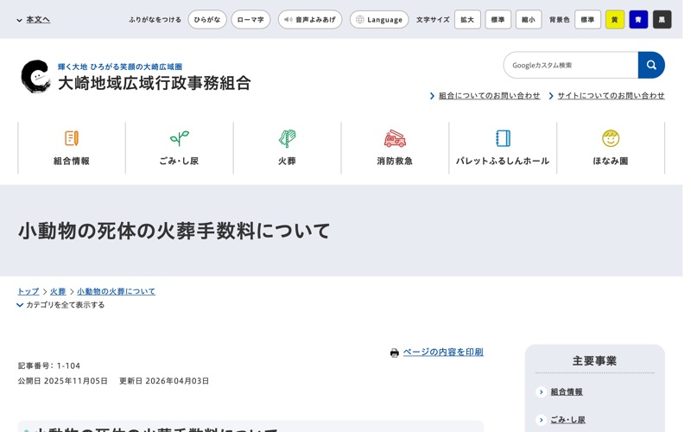The width and height of the screenshot is (691, 432).
Task: Set text size to 拡大
Action: click(467, 20)
